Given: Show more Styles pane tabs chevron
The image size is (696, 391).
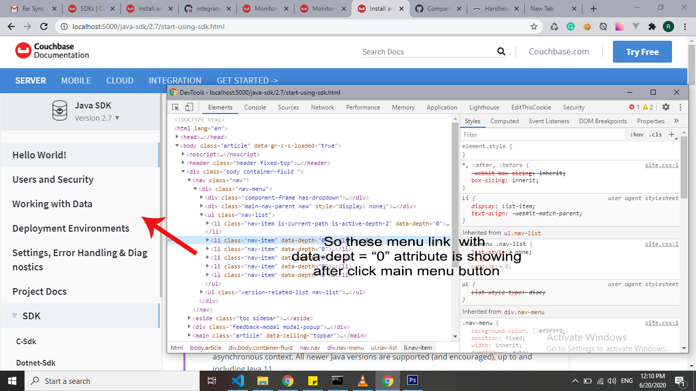Looking at the screenshot, I should (x=676, y=121).
